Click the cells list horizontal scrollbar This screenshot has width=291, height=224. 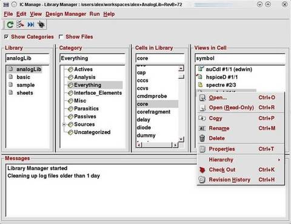(x=157, y=145)
